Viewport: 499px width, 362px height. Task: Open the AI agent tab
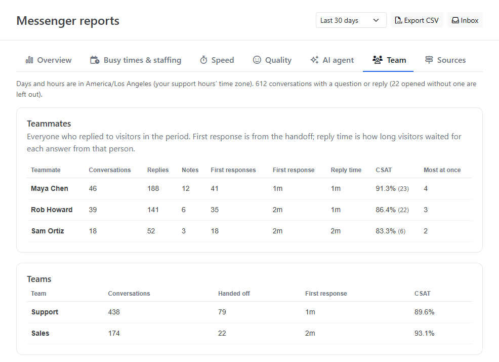coord(332,60)
